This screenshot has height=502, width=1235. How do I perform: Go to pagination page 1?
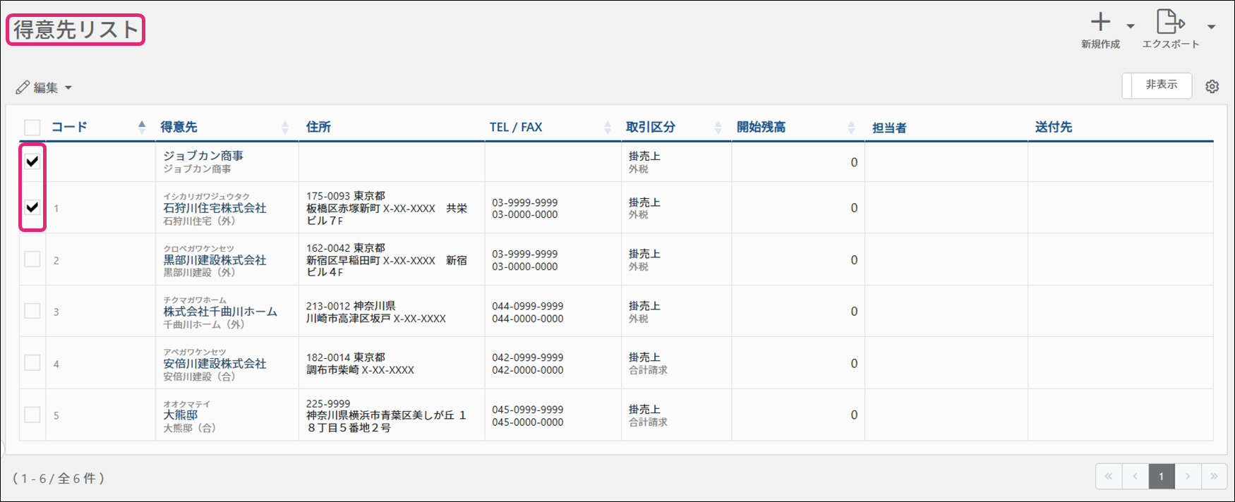pyautogui.click(x=1161, y=477)
